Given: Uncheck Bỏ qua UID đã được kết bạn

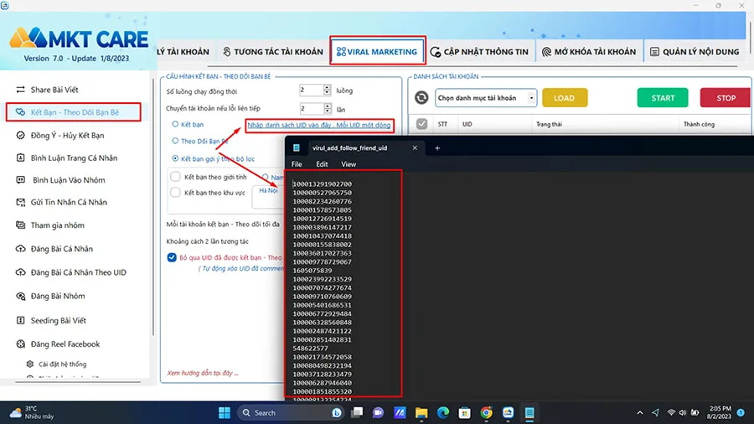Looking at the screenshot, I should click(172, 258).
